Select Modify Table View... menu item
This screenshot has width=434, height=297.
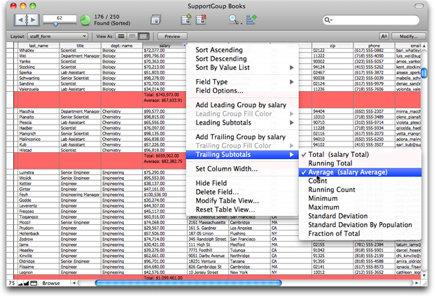(242, 200)
